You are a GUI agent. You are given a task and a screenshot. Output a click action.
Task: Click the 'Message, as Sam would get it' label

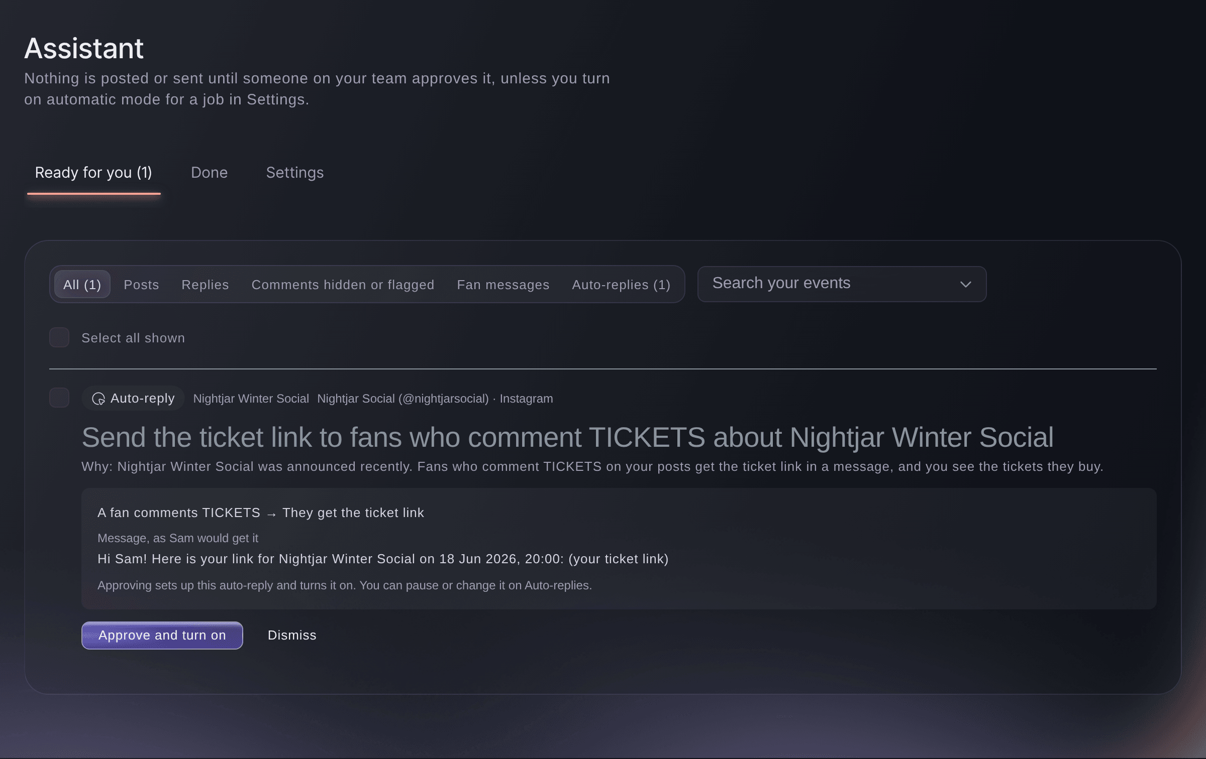178,538
